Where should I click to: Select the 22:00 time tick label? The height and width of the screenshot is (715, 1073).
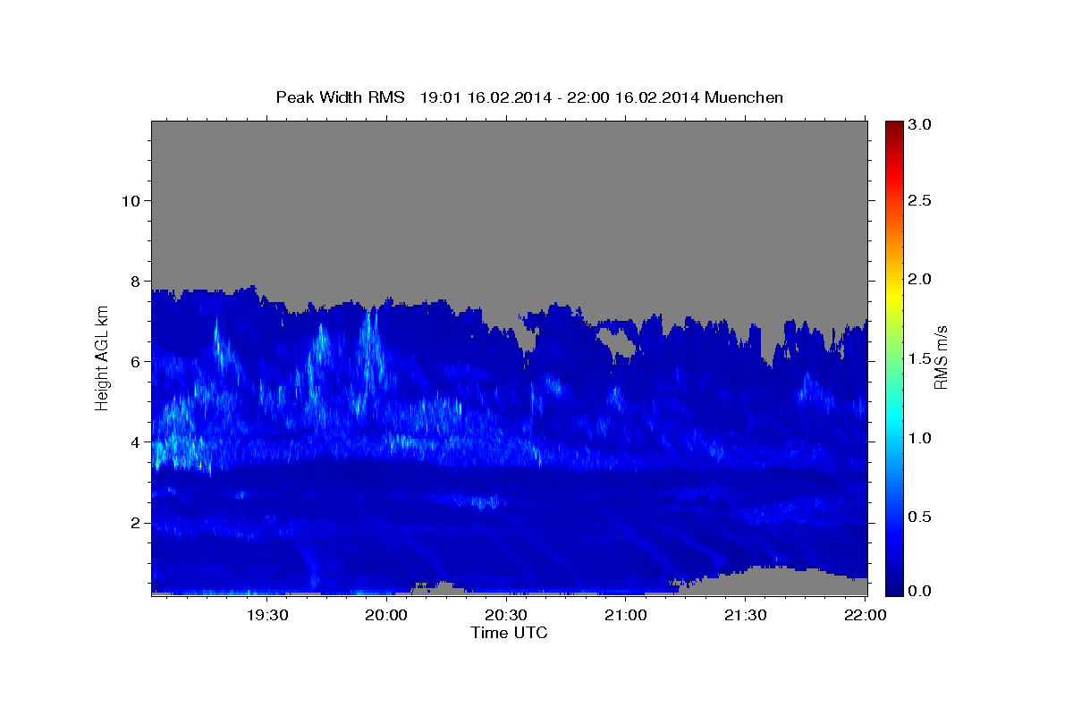tap(866, 616)
